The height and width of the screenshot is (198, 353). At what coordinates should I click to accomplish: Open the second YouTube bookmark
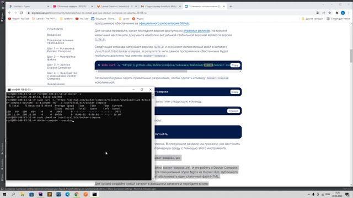pyautogui.click(x=82, y=19)
